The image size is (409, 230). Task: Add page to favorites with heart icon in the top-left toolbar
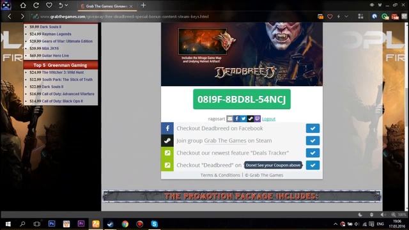pos(49,5)
